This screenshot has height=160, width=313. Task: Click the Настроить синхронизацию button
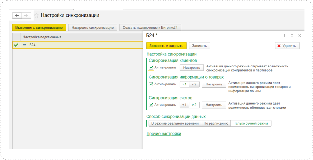[93, 28]
